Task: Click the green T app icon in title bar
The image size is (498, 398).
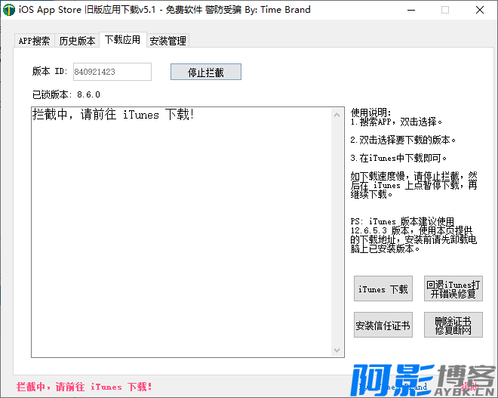Action: pos(9,10)
